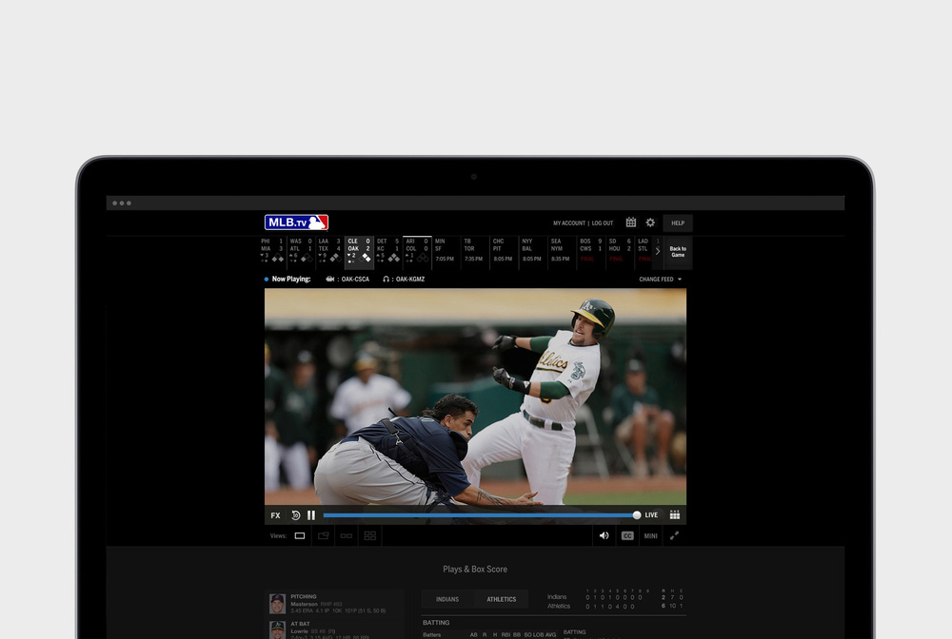Select the single video view icon
This screenshot has width=952, height=639.
pos(300,536)
